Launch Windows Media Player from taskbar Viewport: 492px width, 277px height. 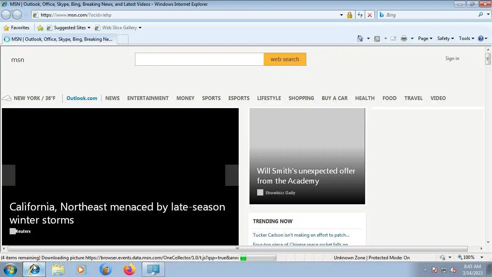[x=81, y=270]
